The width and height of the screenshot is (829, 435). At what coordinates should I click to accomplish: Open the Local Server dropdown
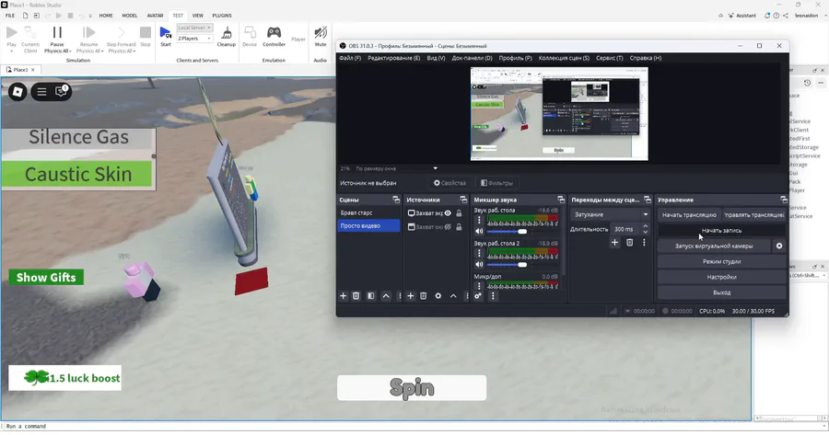[x=194, y=28]
